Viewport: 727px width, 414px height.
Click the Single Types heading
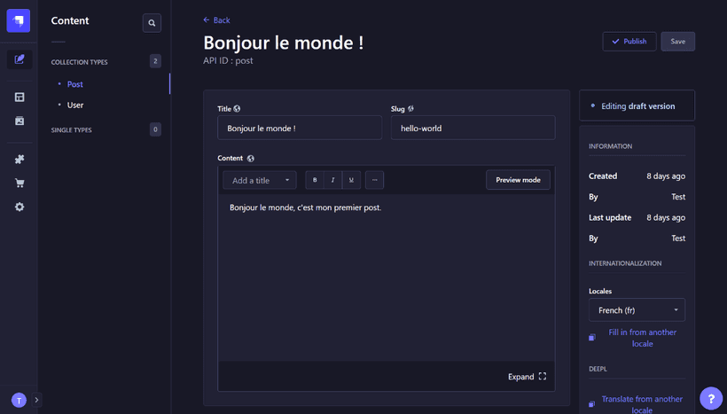(x=72, y=129)
